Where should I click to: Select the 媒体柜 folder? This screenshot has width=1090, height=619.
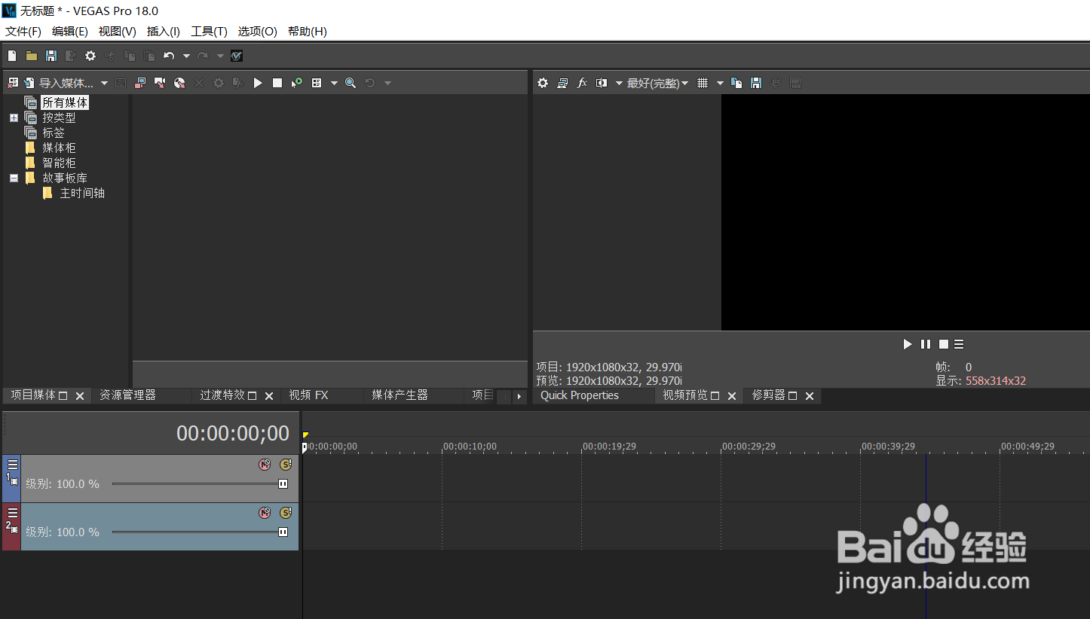(x=59, y=148)
